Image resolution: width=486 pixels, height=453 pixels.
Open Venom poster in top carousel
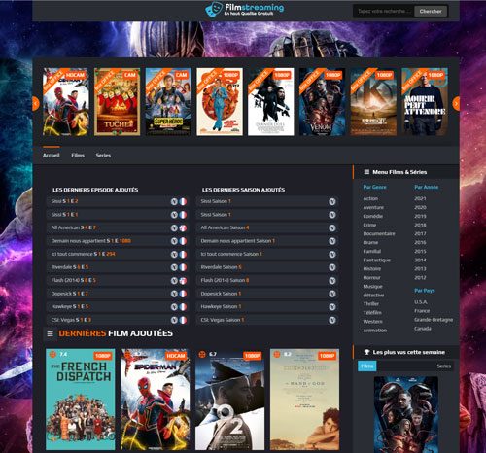[x=322, y=102]
